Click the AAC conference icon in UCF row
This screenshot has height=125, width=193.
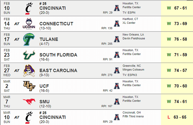(x=117, y=86)
